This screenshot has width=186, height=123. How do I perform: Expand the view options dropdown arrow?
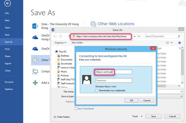[x=172, y=43]
